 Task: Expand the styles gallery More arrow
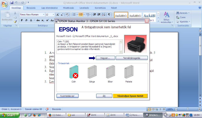click(x=158, y=21)
